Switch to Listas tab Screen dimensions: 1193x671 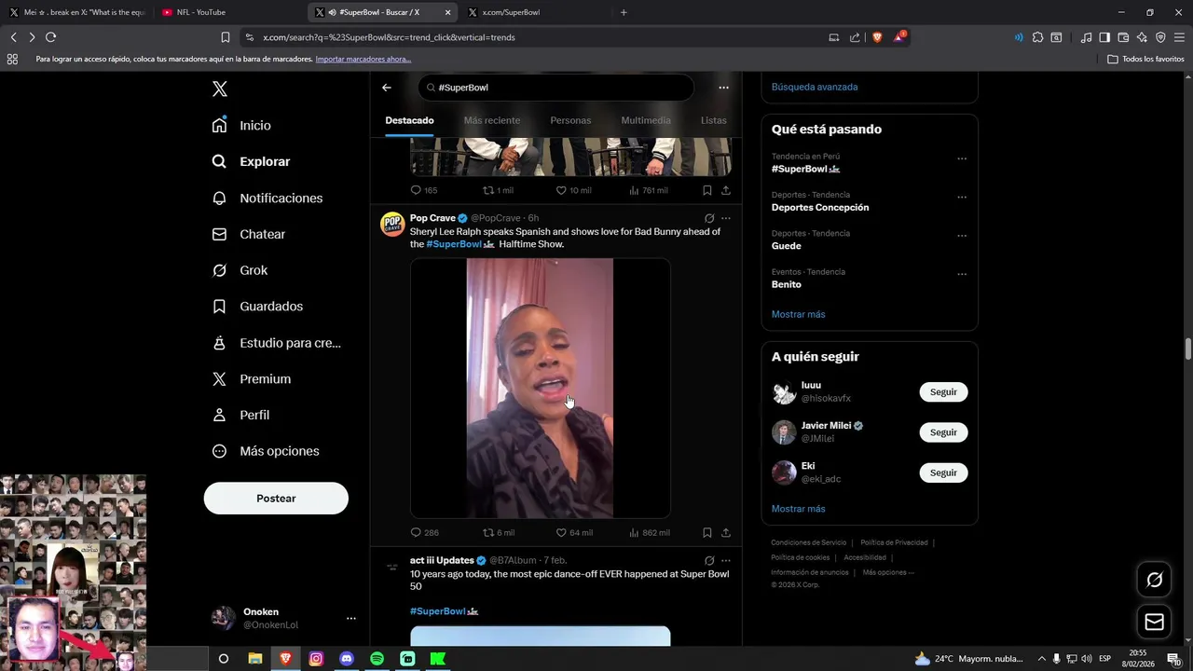[714, 120]
